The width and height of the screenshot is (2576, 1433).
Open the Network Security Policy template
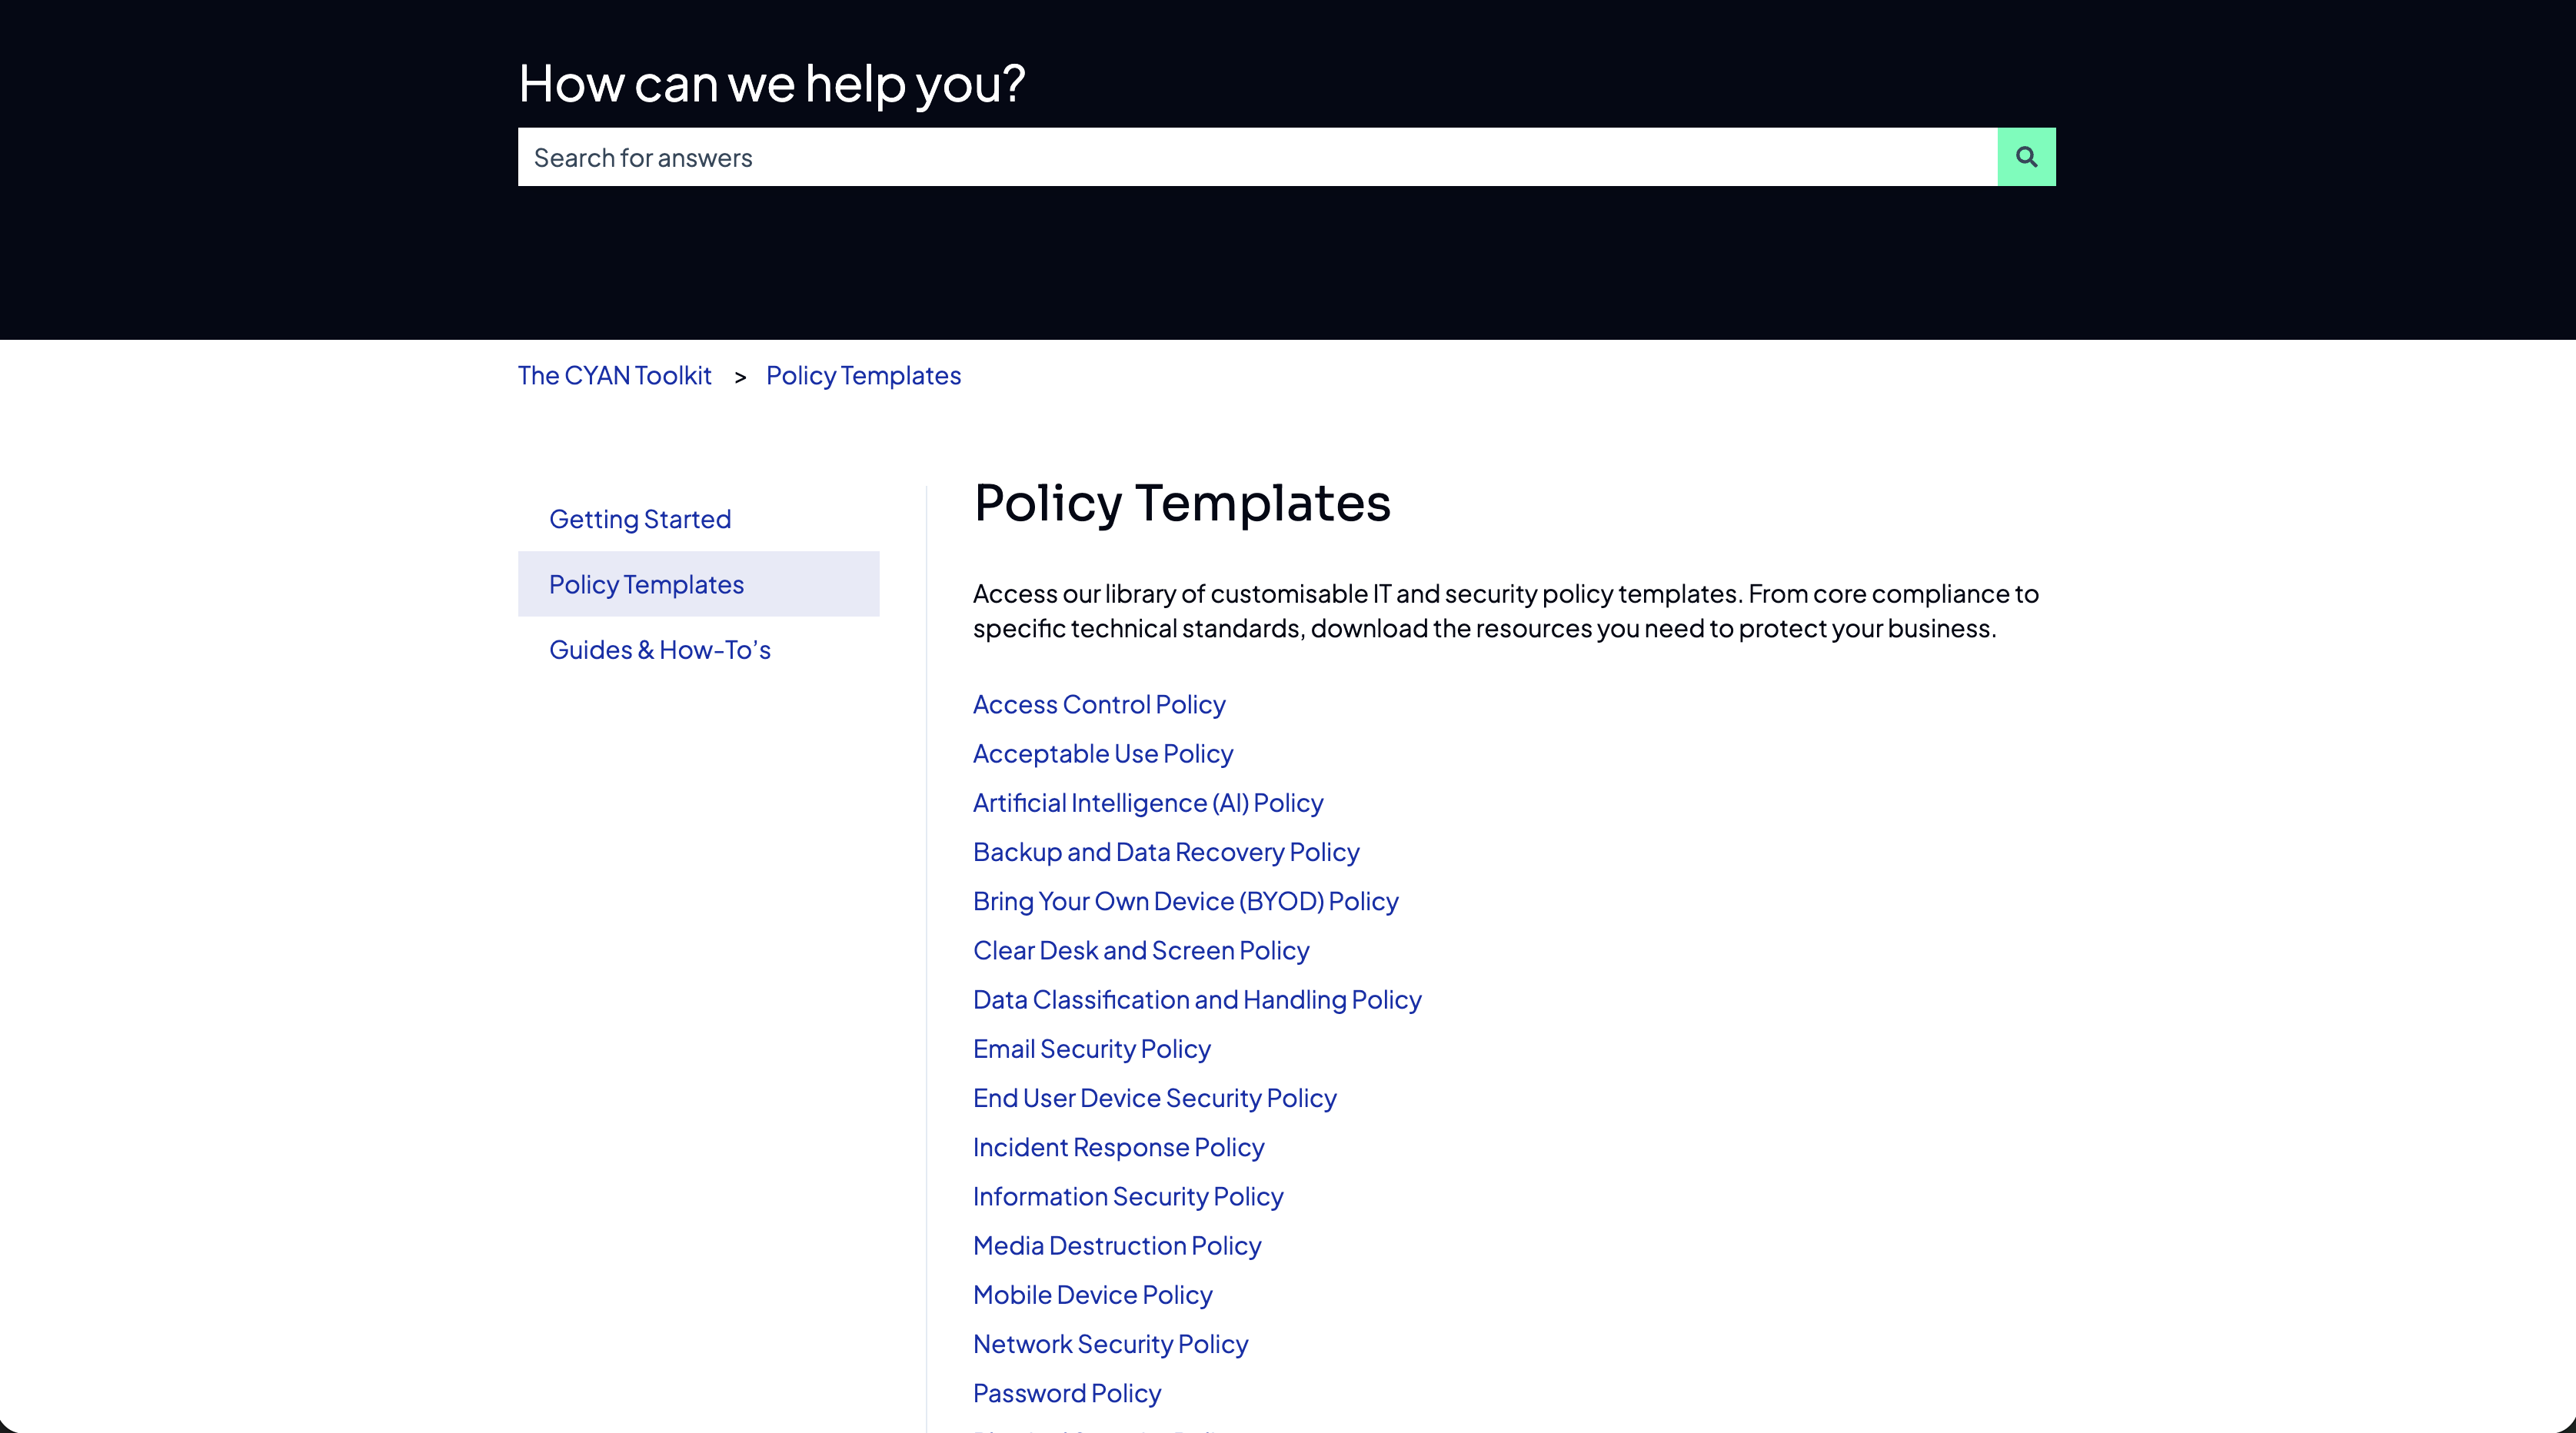coord(1110,1344)
